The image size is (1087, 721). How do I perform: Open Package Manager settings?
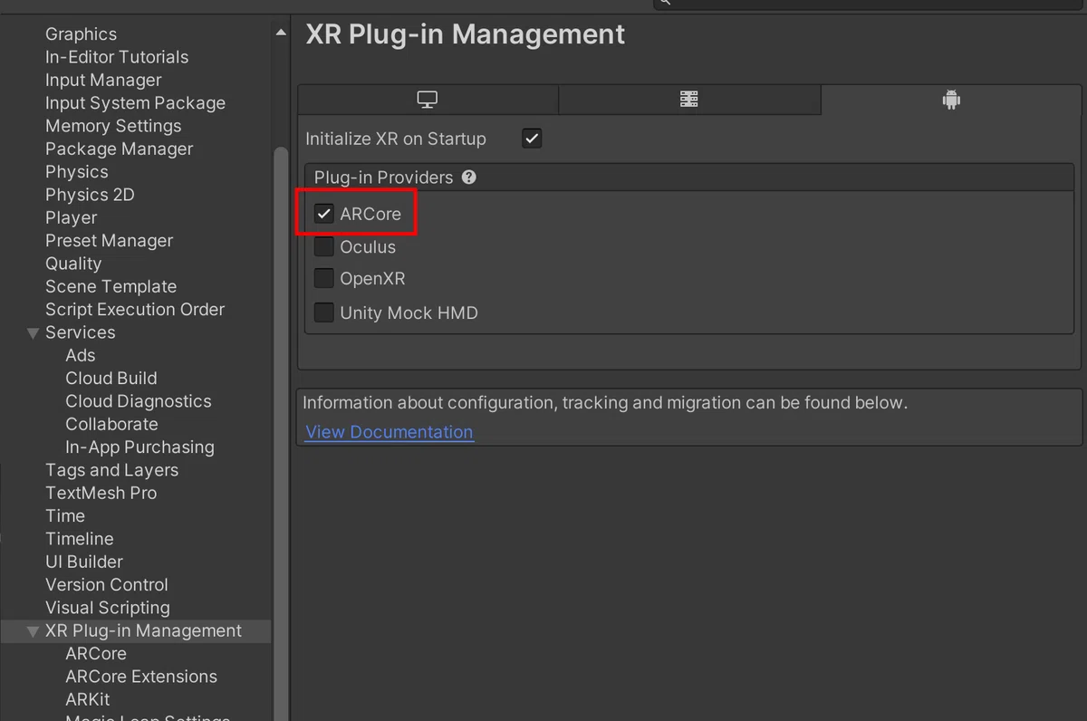119,149
